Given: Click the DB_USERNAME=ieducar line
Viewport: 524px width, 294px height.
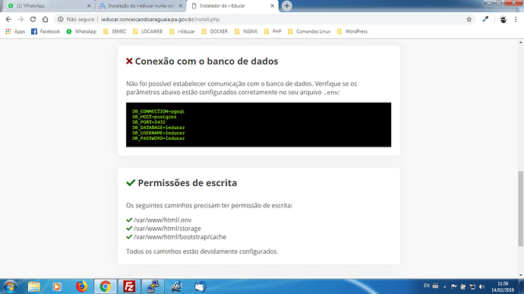Looking at the screenshot, I should [x=159, y=133].
